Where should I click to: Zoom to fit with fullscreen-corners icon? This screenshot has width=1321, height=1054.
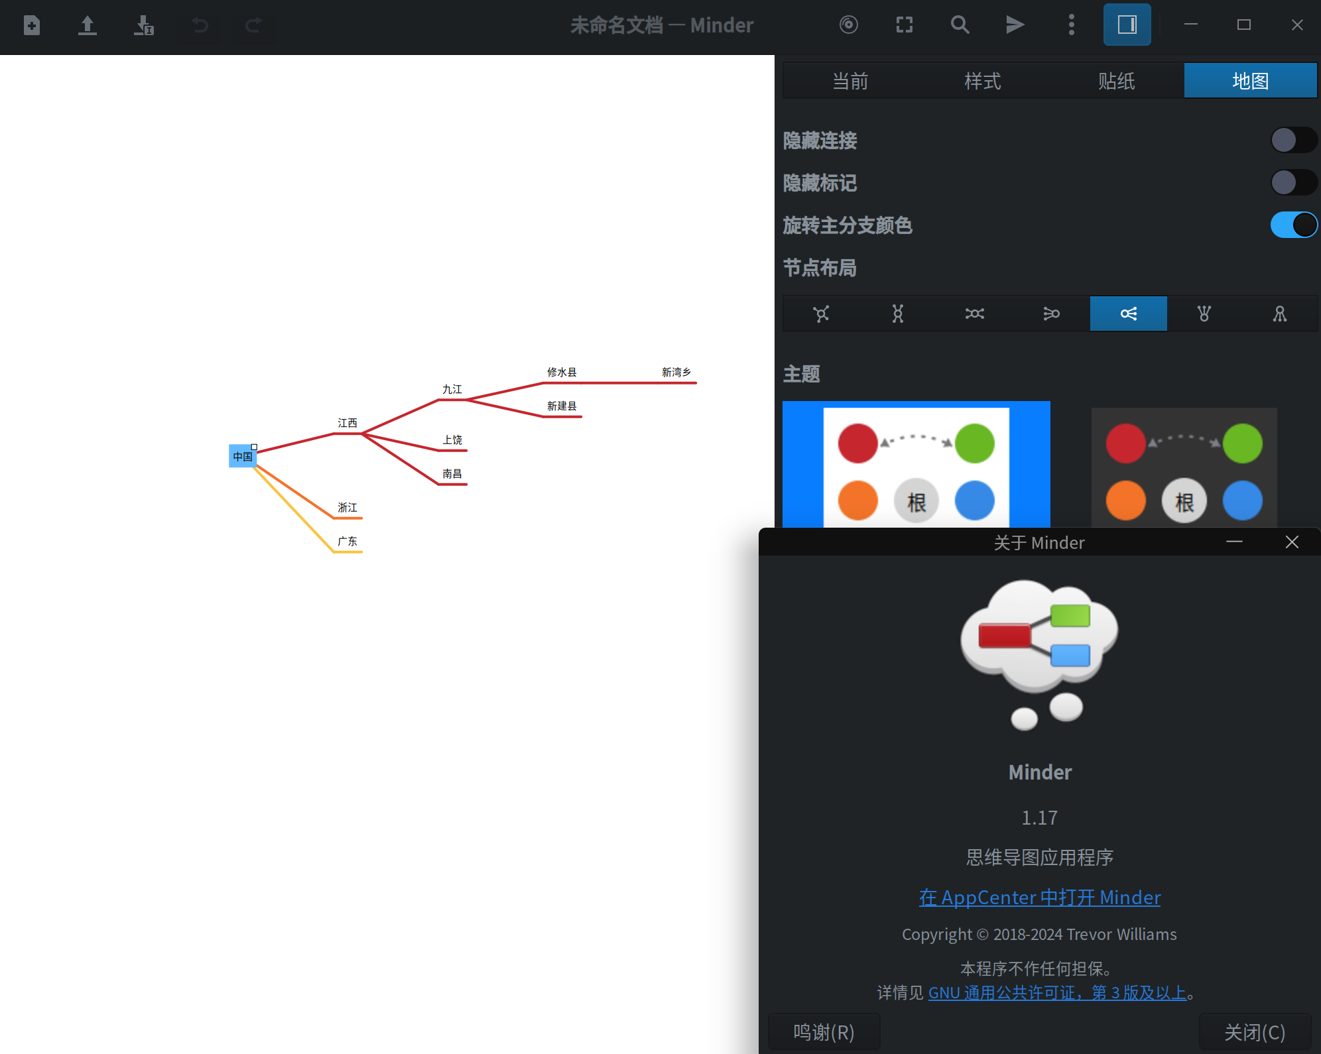coord(905,25)
